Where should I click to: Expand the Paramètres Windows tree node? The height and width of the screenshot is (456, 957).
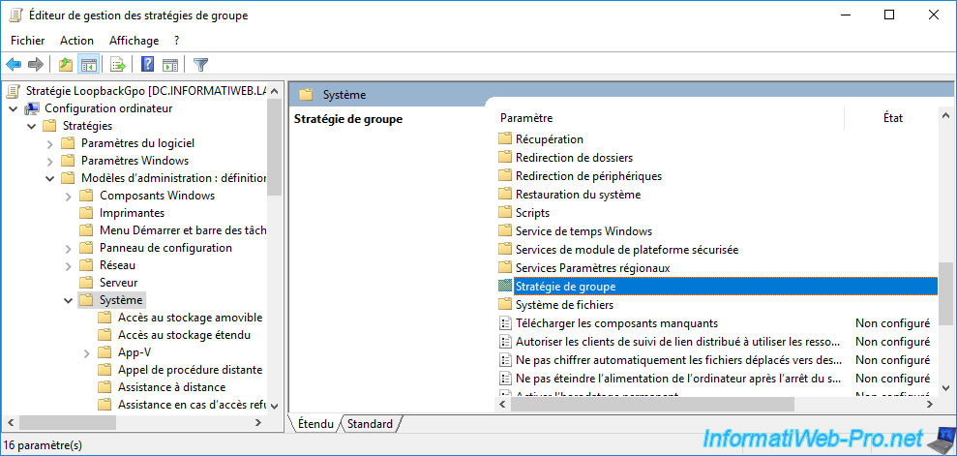pyautogui.click(x=50, y=161)
